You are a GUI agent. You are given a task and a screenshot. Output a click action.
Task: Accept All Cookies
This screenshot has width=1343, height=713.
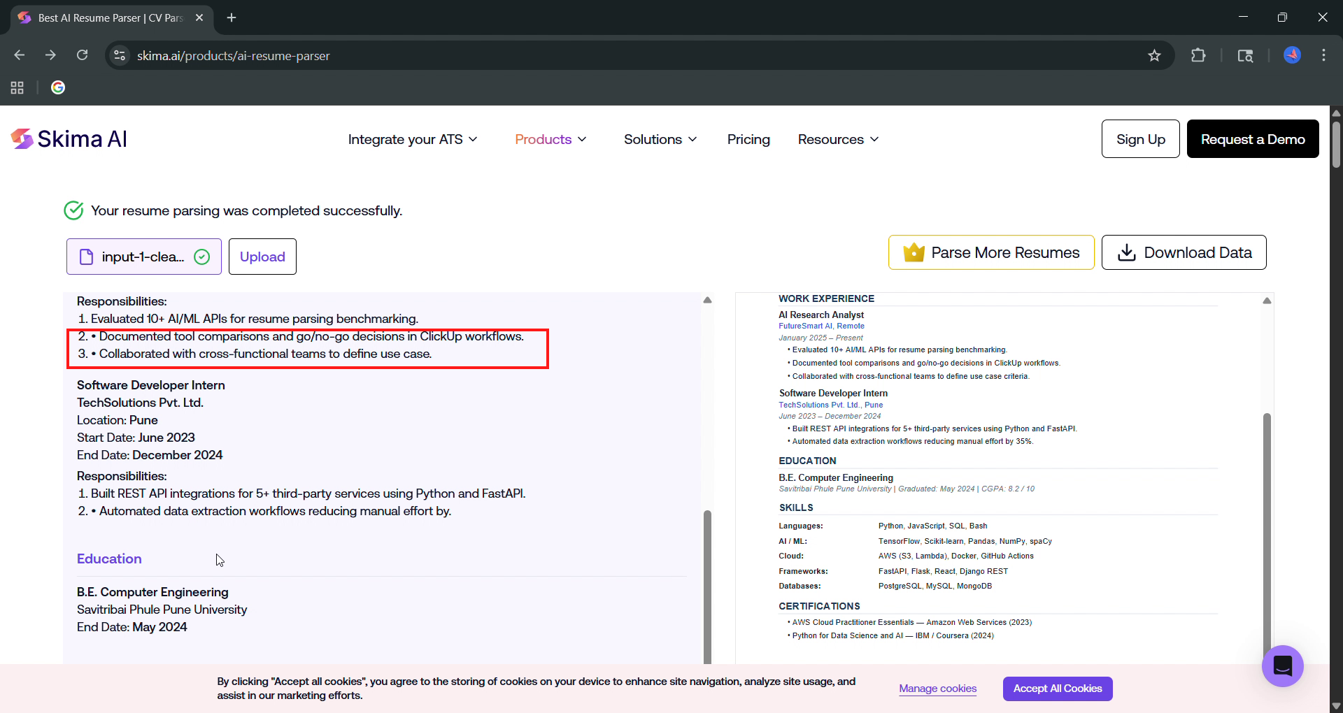coord(1058,689)
